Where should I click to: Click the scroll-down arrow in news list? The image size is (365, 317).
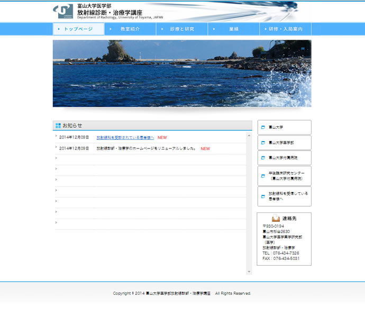(x=249, y=272)
